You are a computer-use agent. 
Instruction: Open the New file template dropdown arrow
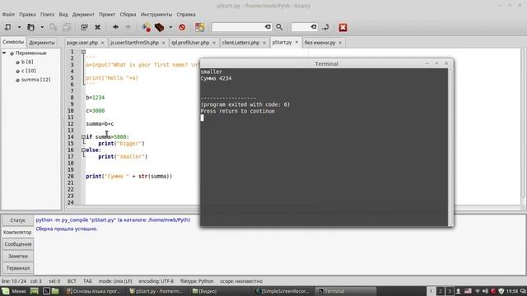point(19,27)
